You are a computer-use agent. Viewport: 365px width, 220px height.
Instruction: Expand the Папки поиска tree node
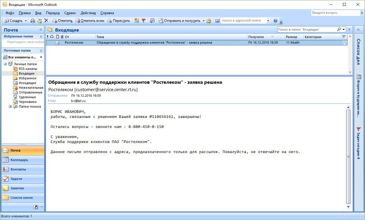[x=10, y=106]
